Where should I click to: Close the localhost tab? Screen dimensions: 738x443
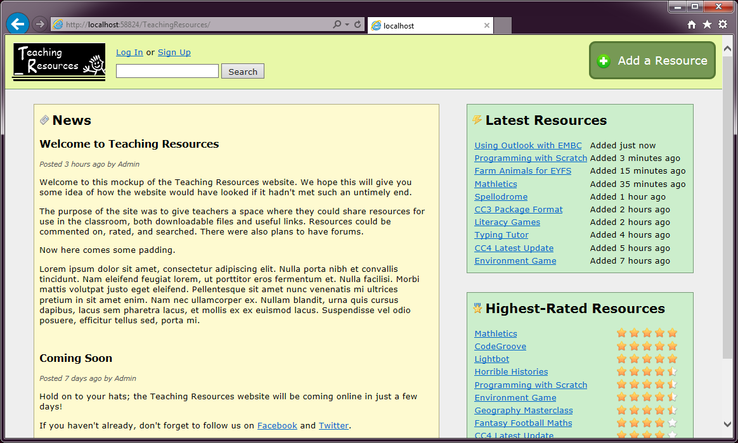[x=487, y=25]
